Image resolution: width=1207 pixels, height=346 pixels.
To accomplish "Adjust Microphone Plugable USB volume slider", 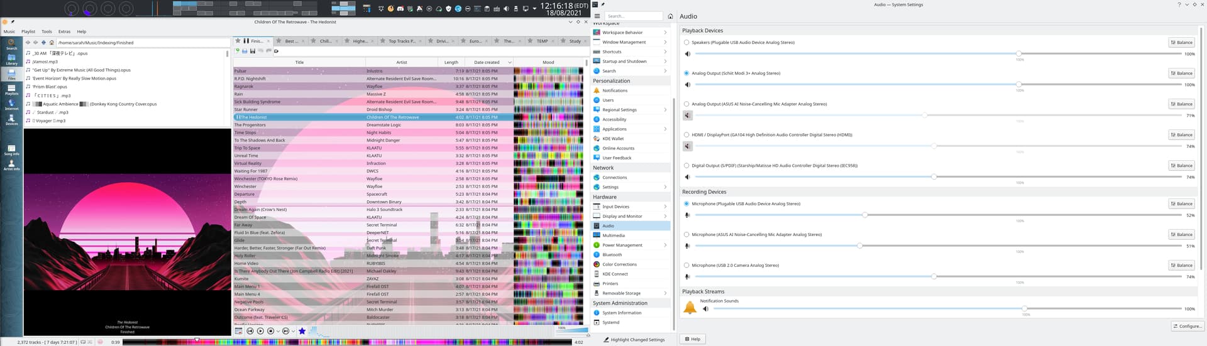I will 938,215.
